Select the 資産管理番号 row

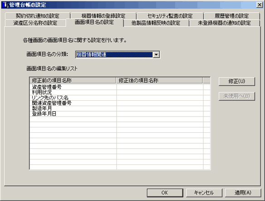click(x=120, y=87)
